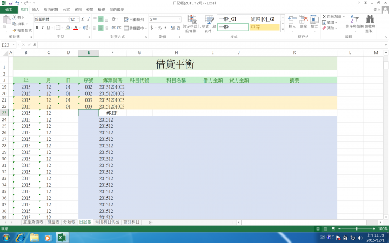389x243 pixels.
Task: Click the zoom slider in the status bar
Action: click(x=357, y=229)
